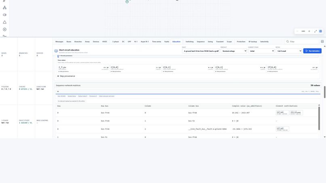Viewport: 326px width, 183px height.
Task: Select the switch element tool in sidebar
Action: 4,15
